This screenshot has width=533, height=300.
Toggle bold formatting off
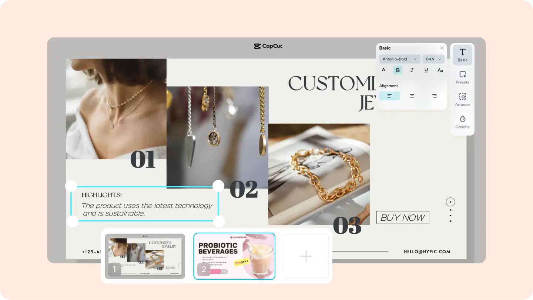pos(398,70)
